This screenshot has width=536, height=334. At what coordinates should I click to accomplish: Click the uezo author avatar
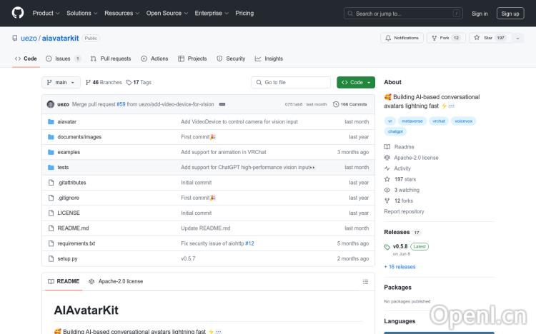51,104
